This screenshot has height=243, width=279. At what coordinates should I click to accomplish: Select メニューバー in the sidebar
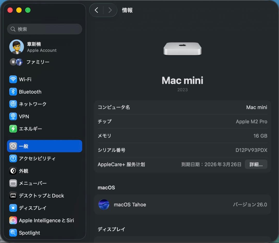pyautogui.click(x=33, y=183)
